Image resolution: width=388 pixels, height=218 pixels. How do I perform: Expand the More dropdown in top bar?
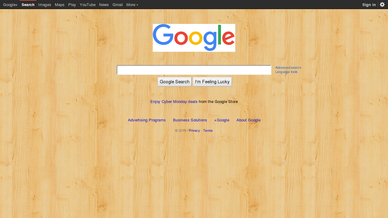[132, 5]
